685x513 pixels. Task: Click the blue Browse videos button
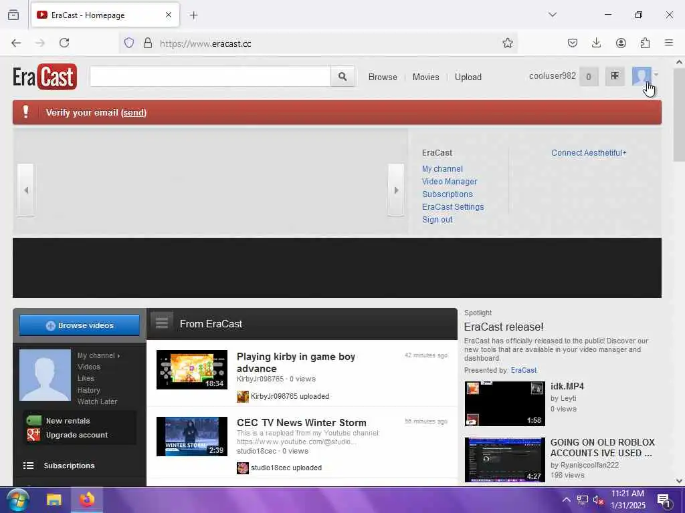point(80,325)
